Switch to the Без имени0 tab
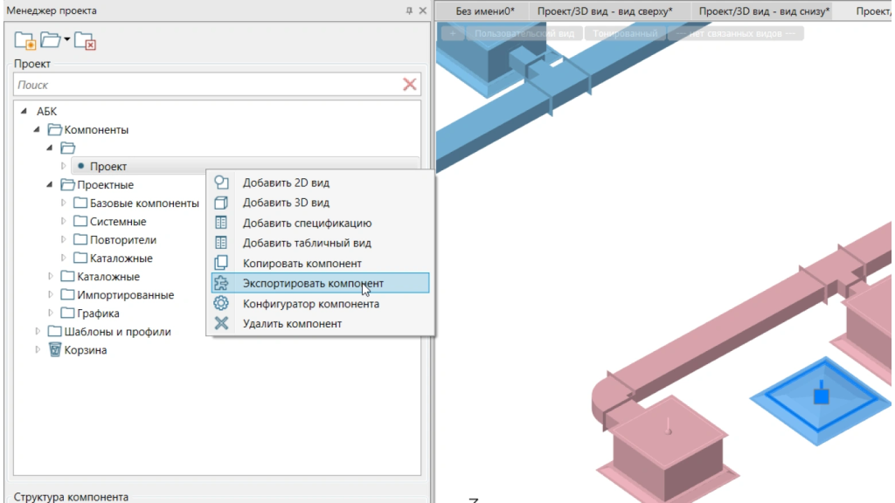The height and width of the screenshot is (503, 895). 485,10
